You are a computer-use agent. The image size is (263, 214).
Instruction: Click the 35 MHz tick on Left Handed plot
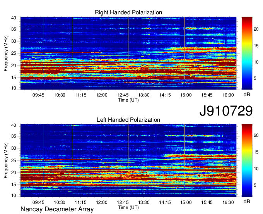click(x=14, y=136)
